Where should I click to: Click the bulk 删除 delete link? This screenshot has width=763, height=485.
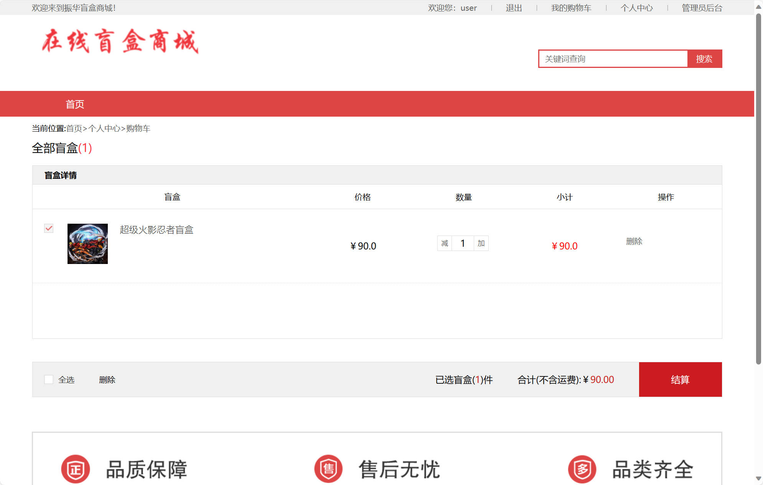point(107,379)
